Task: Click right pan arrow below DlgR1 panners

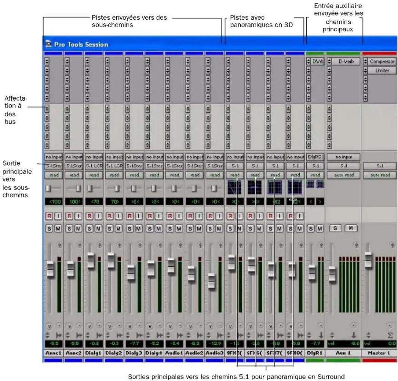Action: coord(320,202)
